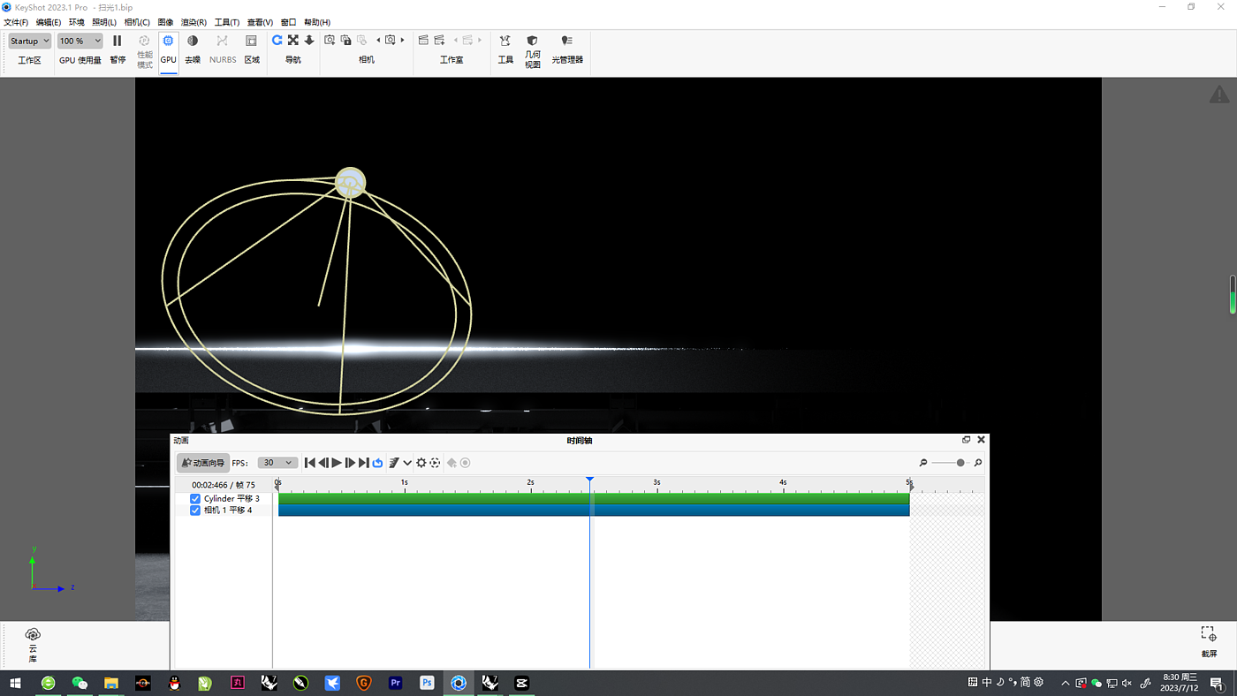This screenshot has width=1237, height=696.
Task: Uncheck the 相机 1 平移 4 animation
Action: (x=195, y=511)
